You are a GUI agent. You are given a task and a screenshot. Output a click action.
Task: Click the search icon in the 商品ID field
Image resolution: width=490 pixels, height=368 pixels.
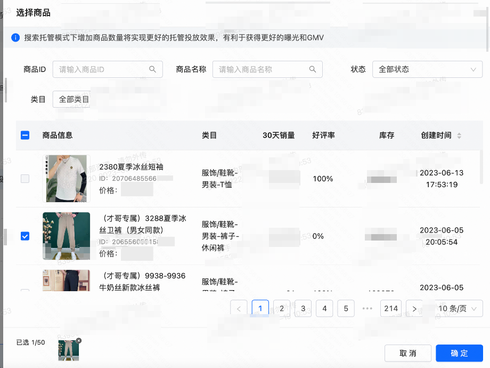click(x=152, y=69)
